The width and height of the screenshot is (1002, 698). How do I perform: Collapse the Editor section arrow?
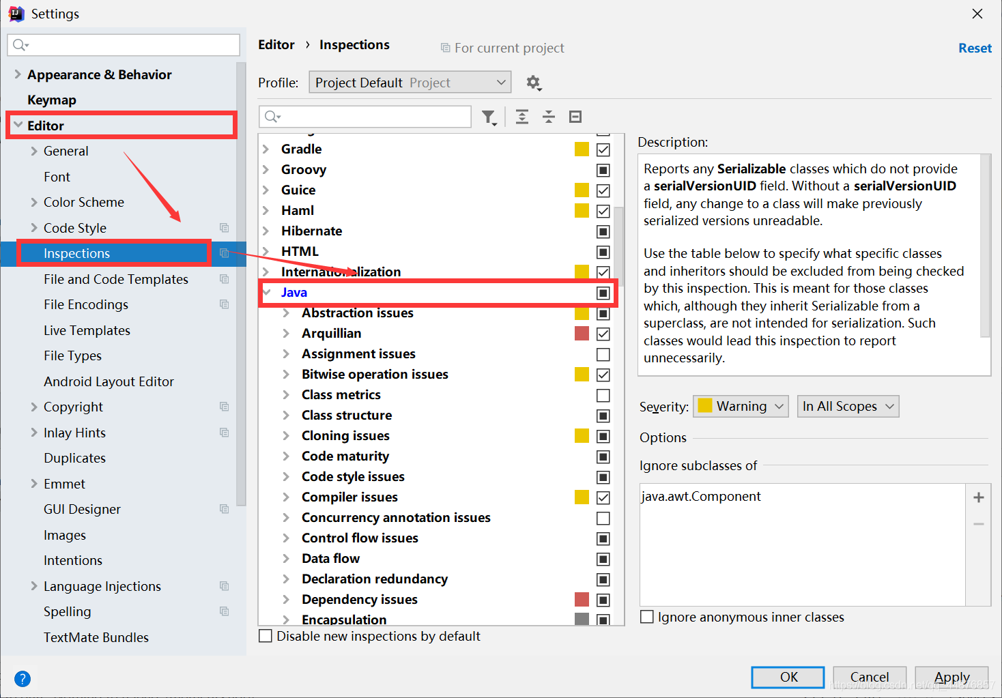[x=18, y=125]
